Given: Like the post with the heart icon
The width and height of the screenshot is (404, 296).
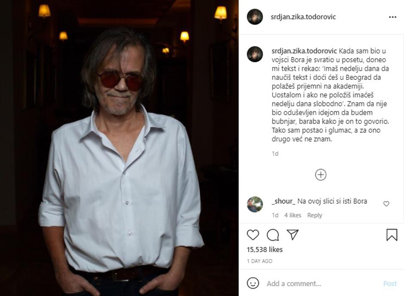Looking at the screenshot, I should 253,235.
